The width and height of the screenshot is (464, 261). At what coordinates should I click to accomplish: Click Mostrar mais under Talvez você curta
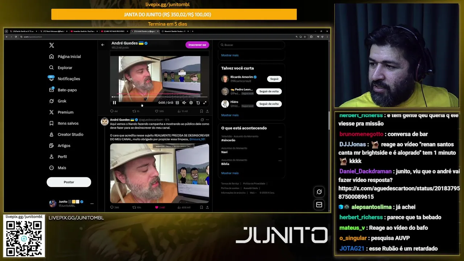230,115
